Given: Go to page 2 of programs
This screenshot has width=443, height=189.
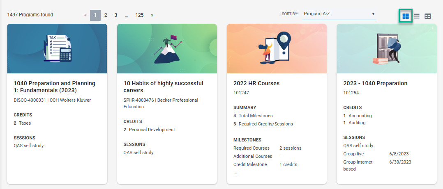Looking at the screenshot, I should (x=106, y=15).
